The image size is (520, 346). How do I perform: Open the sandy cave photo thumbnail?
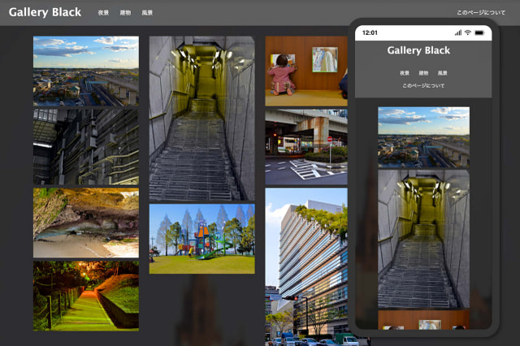(85, 223)
